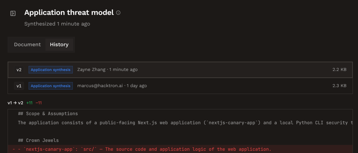This screenshot has width=358, height=153.
Task: Select the v2 version badge
Action: pos(19,70)
